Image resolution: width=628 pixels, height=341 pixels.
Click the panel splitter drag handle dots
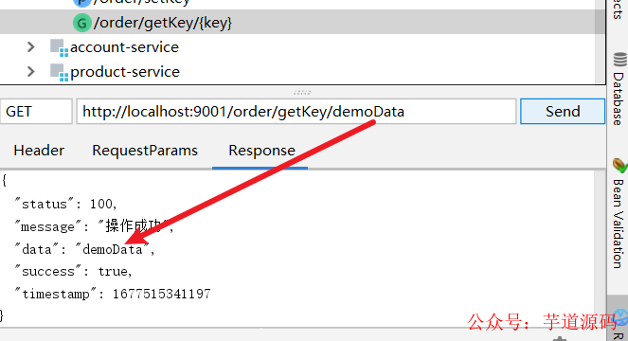[x=302, y=93]
